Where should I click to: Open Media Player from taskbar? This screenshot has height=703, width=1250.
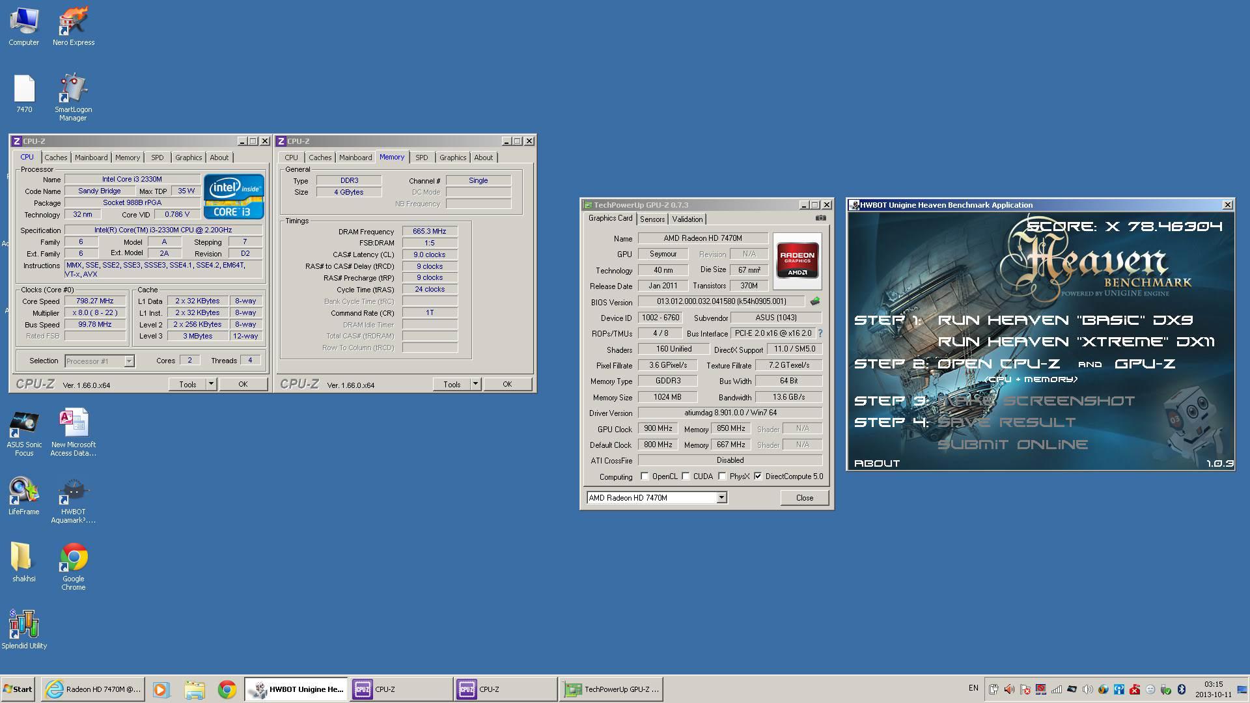point(161,689)
